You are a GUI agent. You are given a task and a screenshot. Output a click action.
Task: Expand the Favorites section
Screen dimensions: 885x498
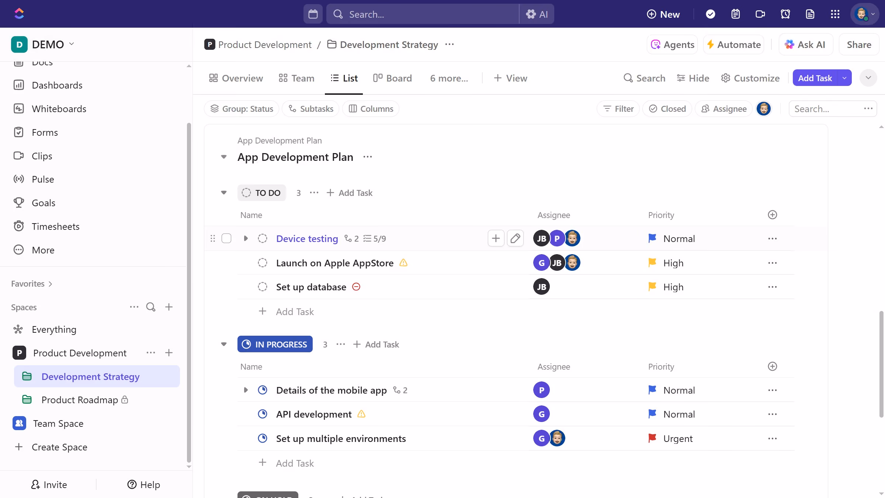pyautogui.click(x=32, y=284)
